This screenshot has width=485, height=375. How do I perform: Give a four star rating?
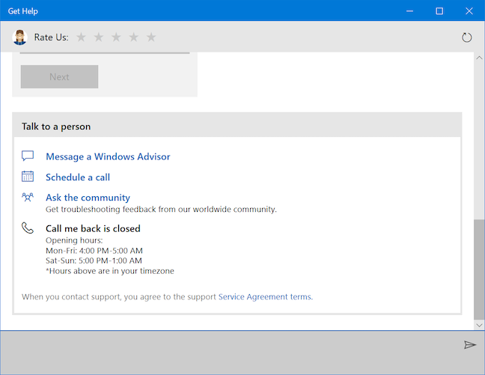(133, 37)
